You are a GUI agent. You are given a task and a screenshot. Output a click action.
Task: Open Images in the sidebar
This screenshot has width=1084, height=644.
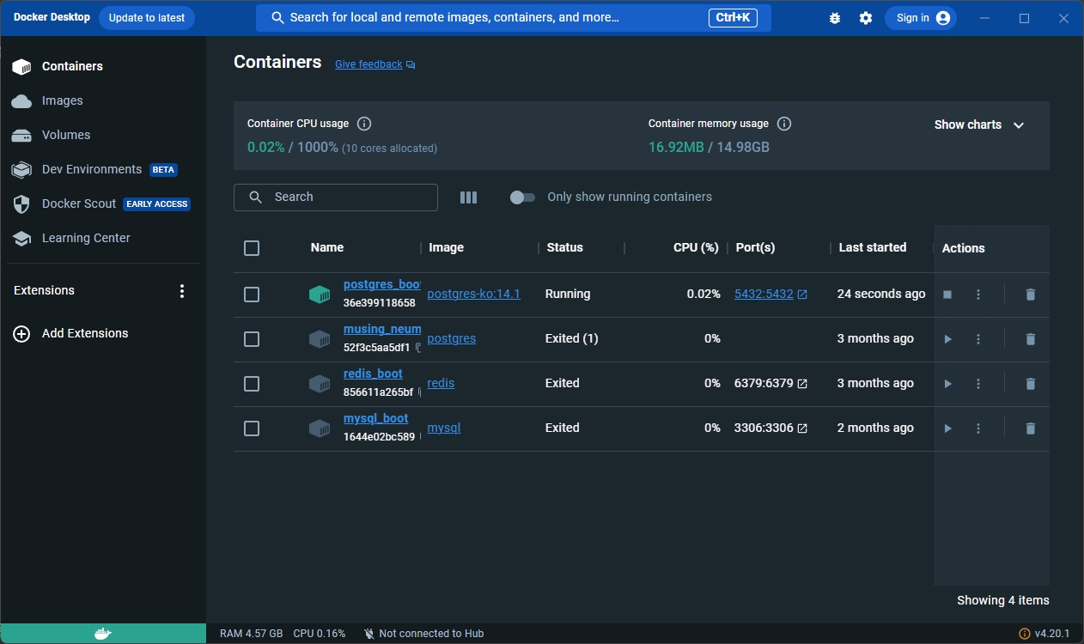(103, 100)
